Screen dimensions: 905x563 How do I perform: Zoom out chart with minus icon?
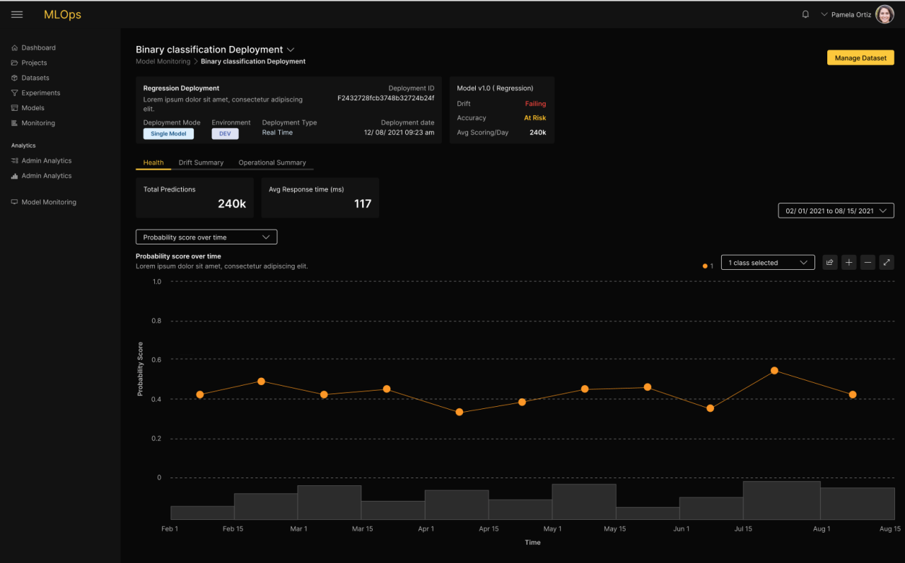point(868,263)
